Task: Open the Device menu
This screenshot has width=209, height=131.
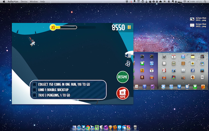Action: coord(24,2)
